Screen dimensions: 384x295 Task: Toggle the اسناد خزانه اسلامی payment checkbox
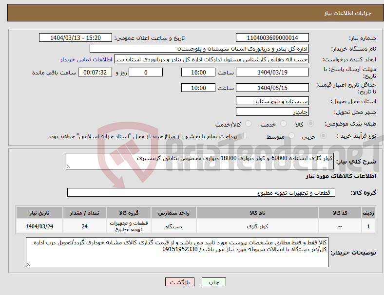point(244,135)
